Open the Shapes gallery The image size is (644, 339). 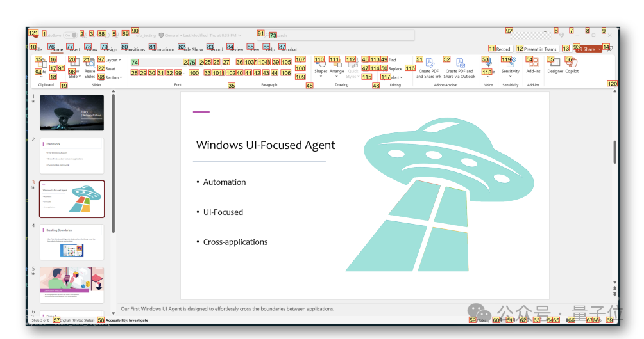pos(321,67)
